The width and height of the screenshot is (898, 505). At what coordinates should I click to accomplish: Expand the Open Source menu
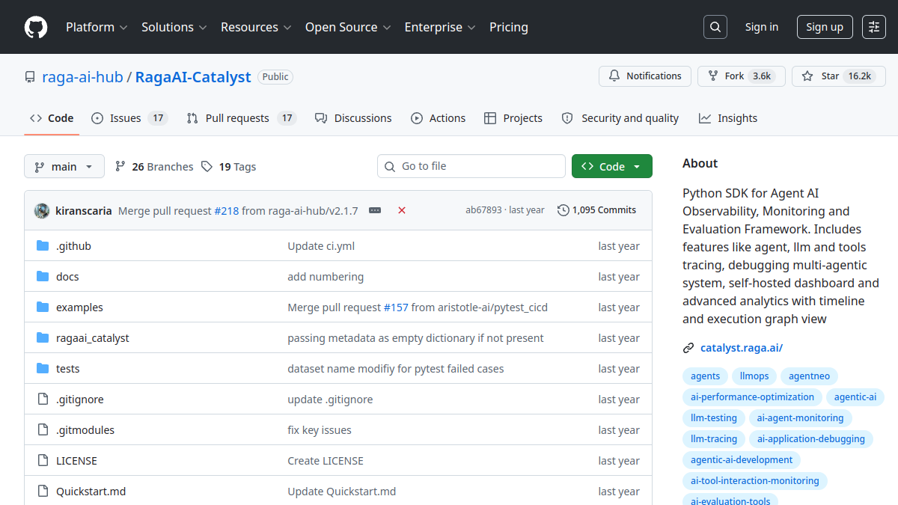point(348,27)
